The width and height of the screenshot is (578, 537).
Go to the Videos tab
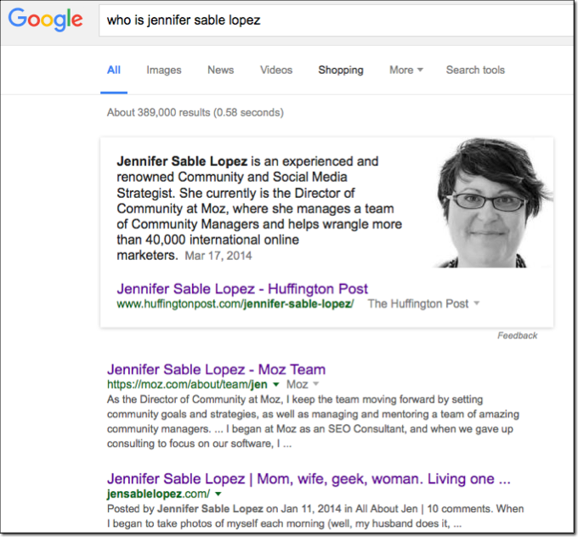pos(276,71)
